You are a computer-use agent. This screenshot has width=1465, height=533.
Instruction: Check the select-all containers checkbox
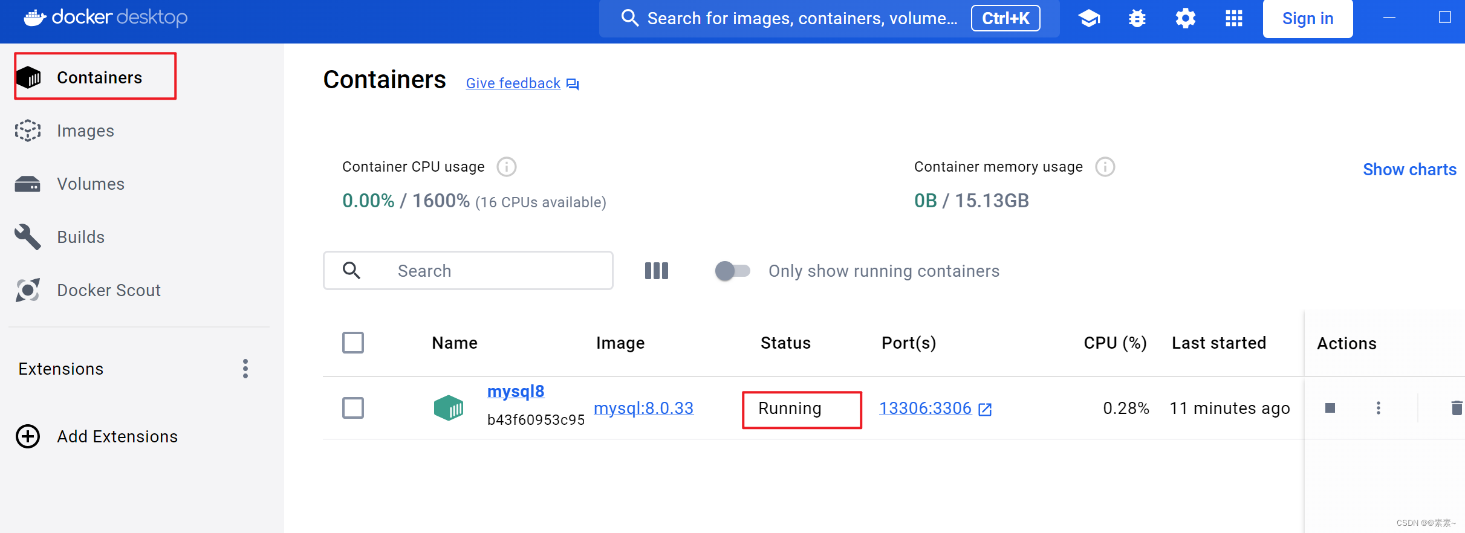coord(353,343)
